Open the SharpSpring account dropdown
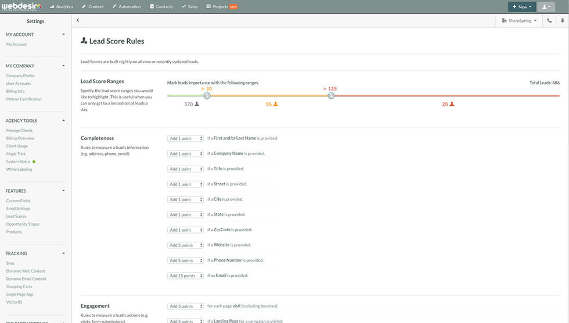 tap(519, 21)
